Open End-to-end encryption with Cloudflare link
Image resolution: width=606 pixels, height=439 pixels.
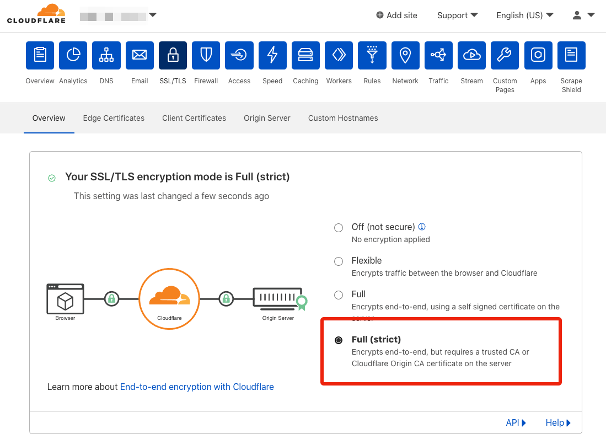point(197,387)
